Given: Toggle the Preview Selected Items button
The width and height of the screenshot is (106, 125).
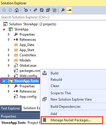Looking at the screenshot, I should [x=69, y=10].
